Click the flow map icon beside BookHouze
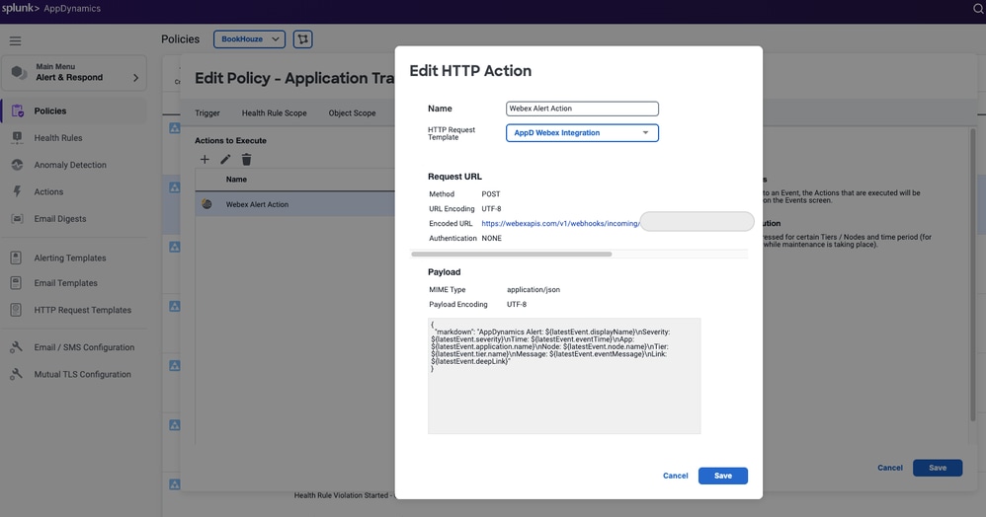This screenshot has height=517, width=986. click(302, 38)
